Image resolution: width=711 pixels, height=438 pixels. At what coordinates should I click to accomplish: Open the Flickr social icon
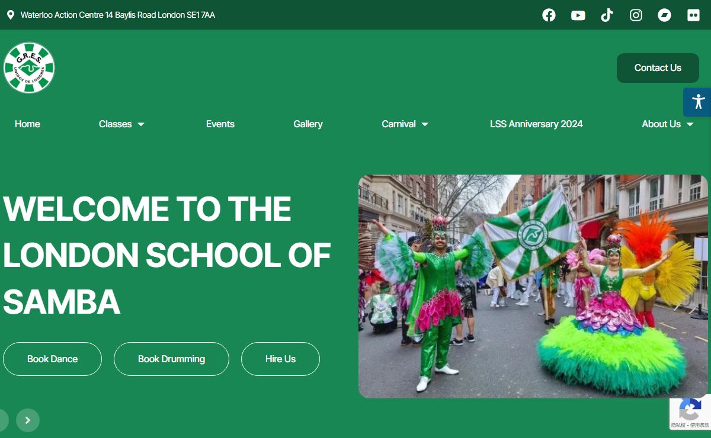point(693,15)
